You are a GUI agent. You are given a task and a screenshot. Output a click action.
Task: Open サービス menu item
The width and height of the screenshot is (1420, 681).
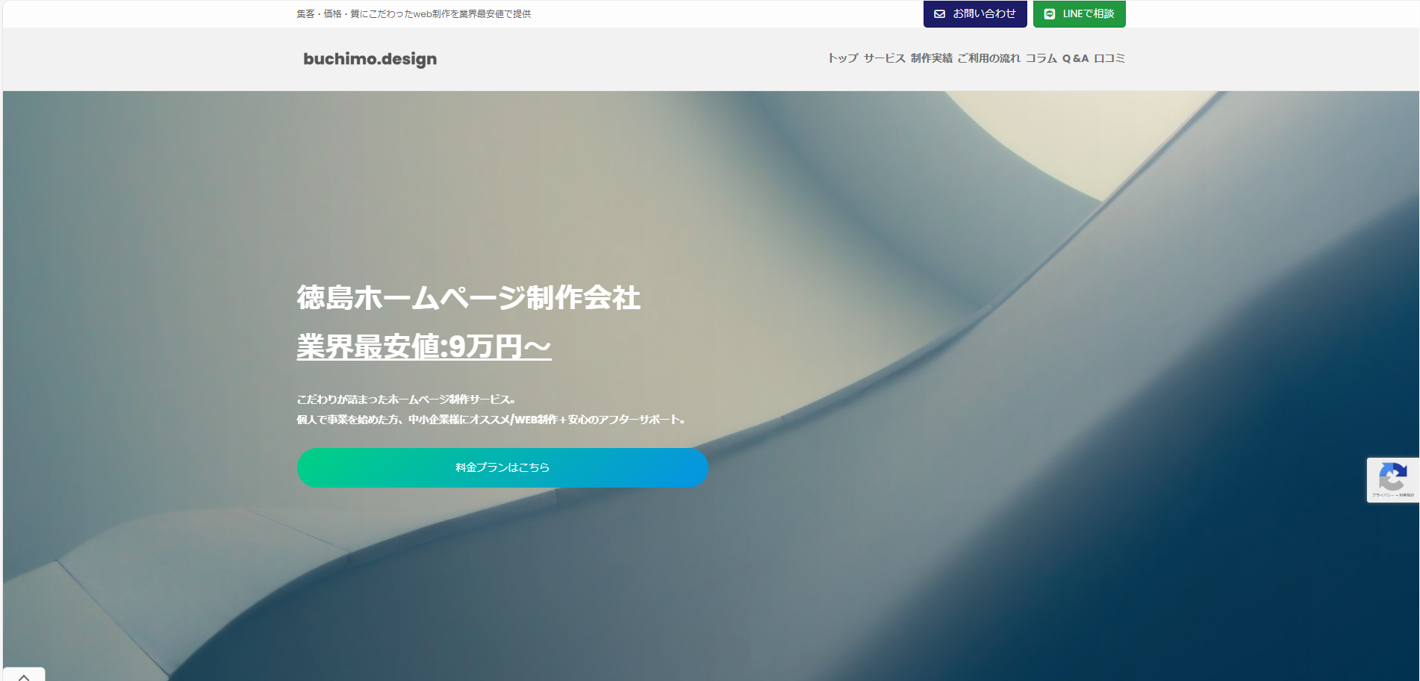click(885, 58)
